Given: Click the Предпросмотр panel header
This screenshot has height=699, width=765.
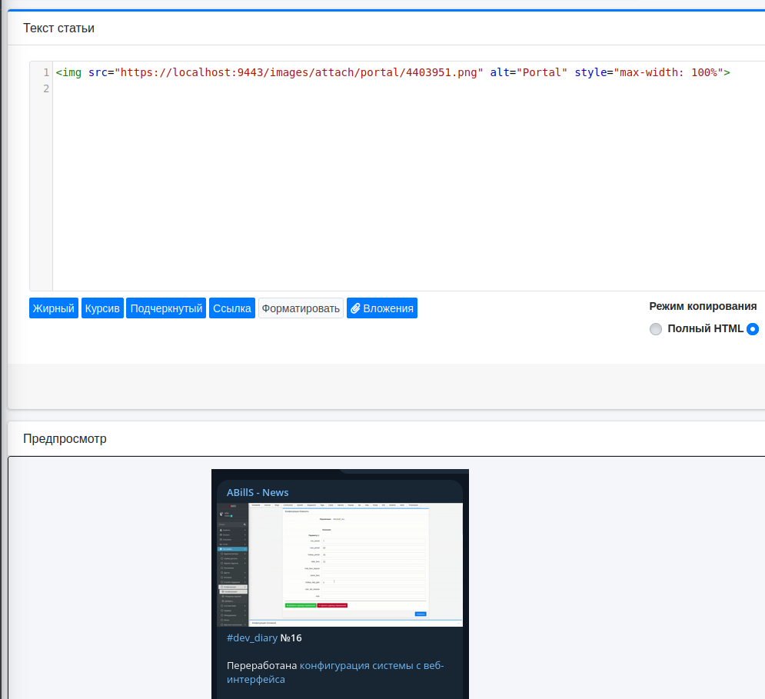Looking at the screenshot, I should (65, 439).
